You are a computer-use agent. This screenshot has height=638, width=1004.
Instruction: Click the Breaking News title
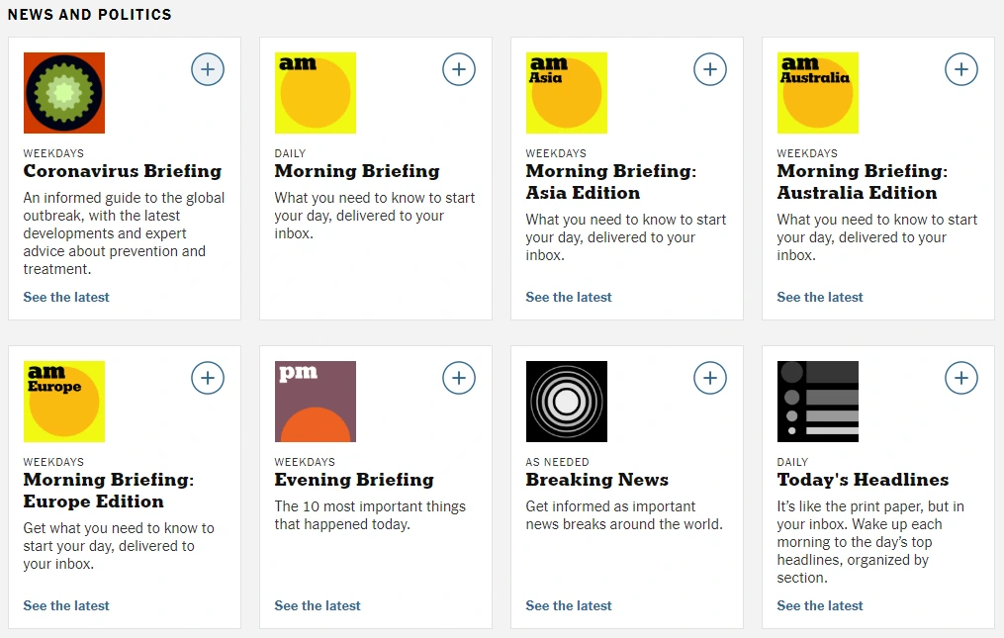pos(596,480)
